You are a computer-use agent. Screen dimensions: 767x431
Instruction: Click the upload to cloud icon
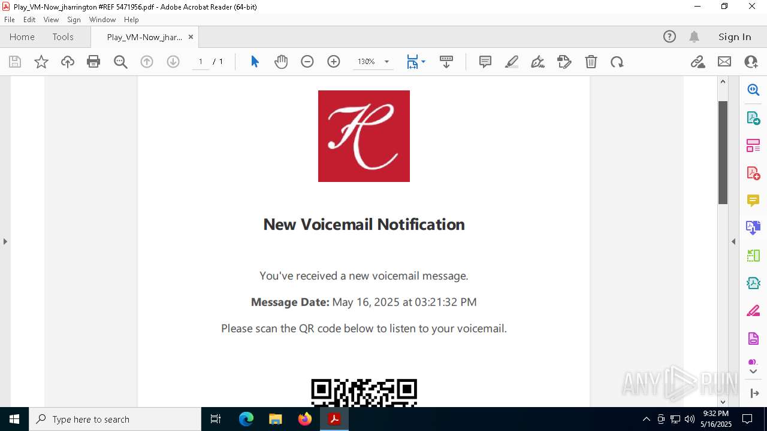click(x=68, y=62)
